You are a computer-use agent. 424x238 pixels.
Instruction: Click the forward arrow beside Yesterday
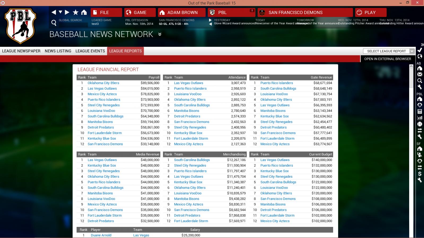210,20
